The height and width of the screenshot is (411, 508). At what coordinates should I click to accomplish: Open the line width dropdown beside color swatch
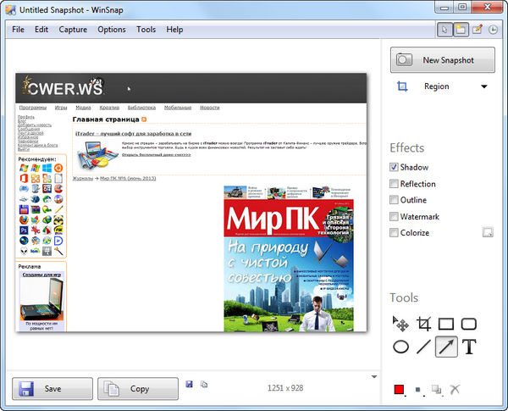(x=418, y=391)
